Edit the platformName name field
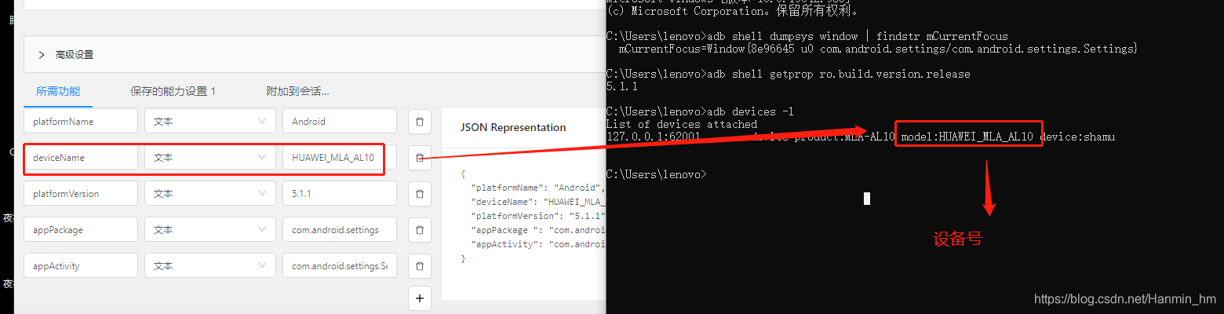1224x314 pixels. click(81, 122)
